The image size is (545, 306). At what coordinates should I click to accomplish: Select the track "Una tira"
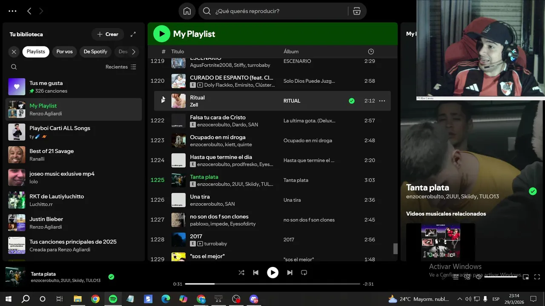click(x=200, y=197)
